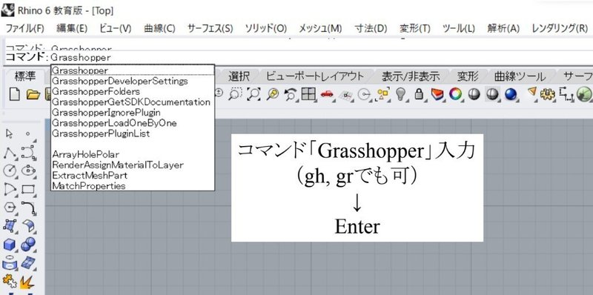Image resolution: width=593 pixels, height=295 pixels.
Task: Click the Zoom Extents icon
Action: point(253,94)
